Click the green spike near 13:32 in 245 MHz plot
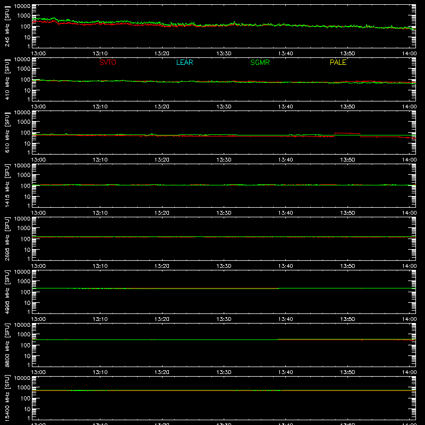The width and height of the screenshot is (425, 425). point(234,23)
